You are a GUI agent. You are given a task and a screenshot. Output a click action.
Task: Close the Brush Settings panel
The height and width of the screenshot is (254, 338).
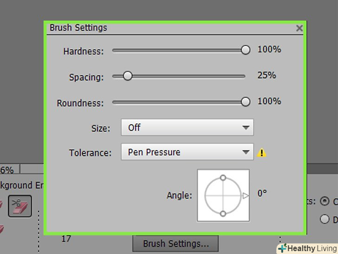(299, 28)
